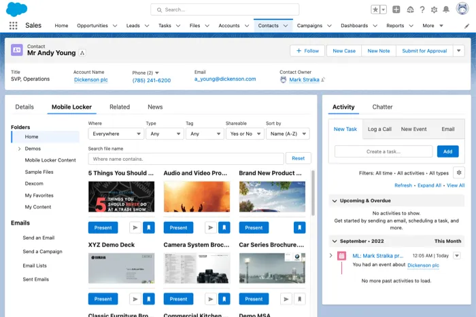Click the send icon under Audio and Video Pro
This screenshot has height=317, width=476.
click(210, 227)
